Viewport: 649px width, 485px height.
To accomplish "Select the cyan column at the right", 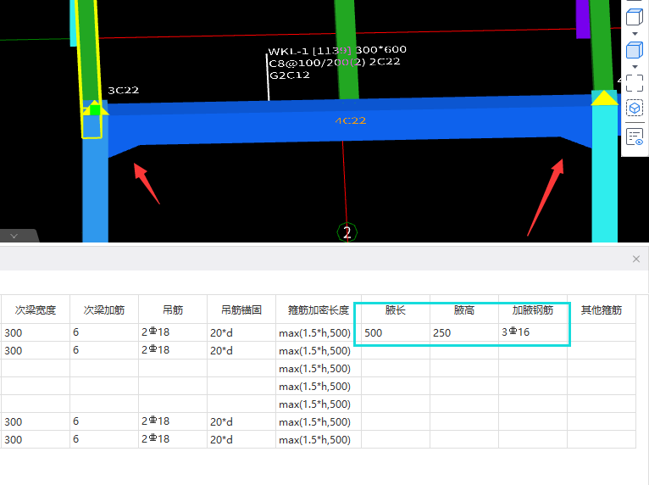I will pos(605,172).
